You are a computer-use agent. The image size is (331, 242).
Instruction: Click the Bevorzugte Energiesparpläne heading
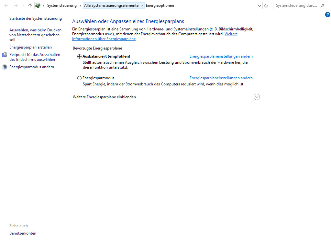[x=97, y=48]
